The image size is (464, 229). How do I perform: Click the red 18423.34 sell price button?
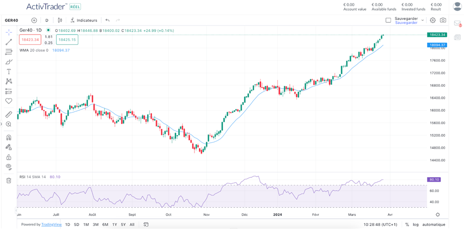[30, 39]
